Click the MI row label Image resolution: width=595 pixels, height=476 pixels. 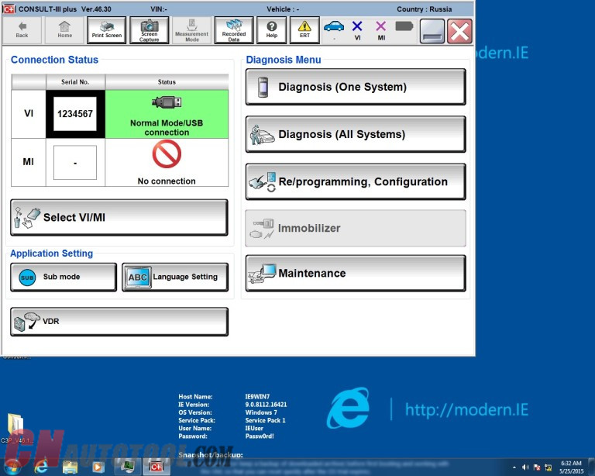(29, 162)
